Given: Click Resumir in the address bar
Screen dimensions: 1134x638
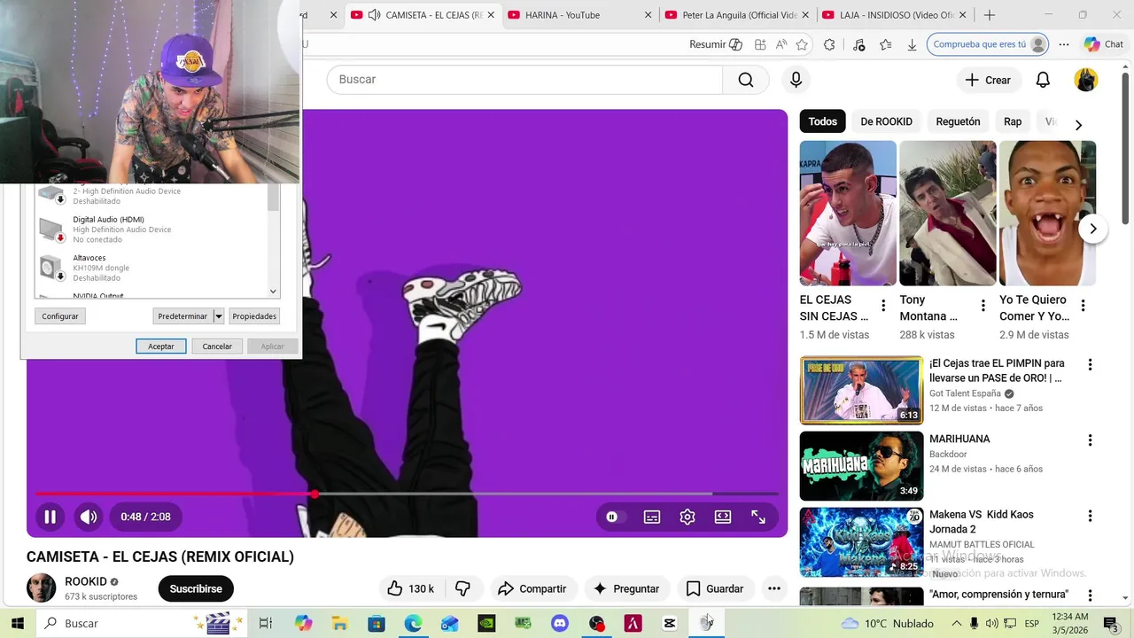Looking at the screenshot, I should coord(716,44).
